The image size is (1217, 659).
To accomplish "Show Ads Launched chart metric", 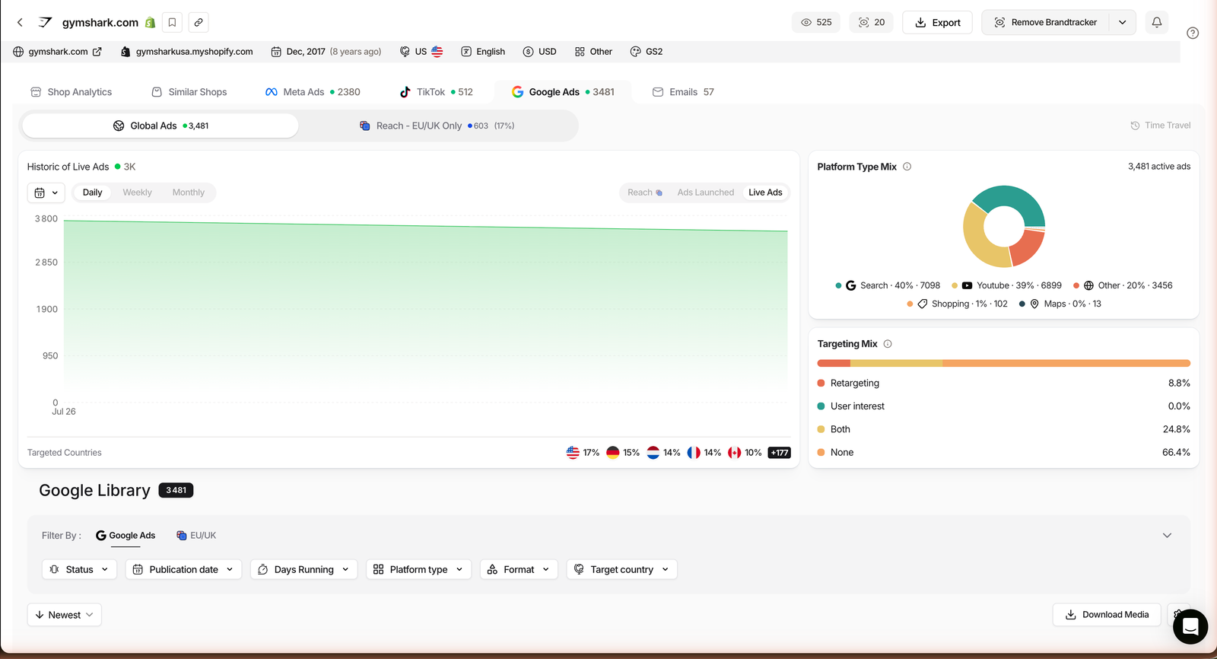I will tap(706, 193).
